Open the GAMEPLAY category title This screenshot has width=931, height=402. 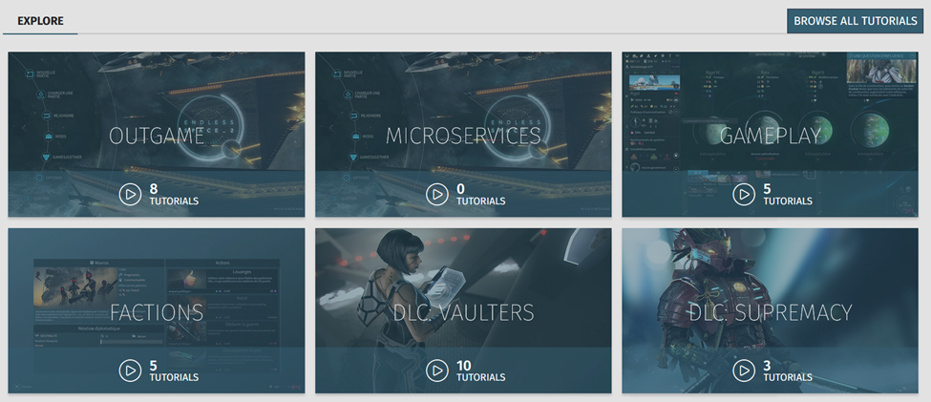click(770, 136)
